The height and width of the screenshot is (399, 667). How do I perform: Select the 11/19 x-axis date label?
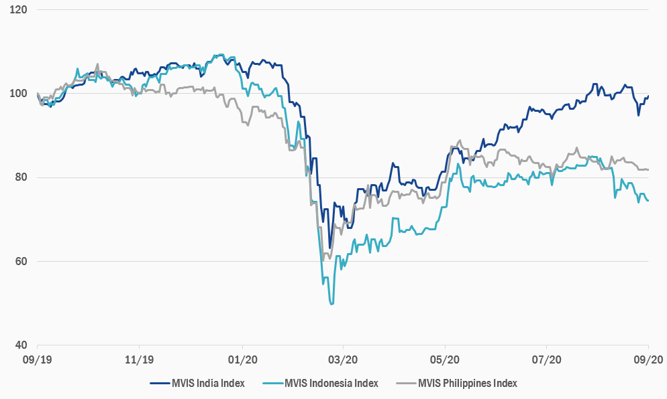point(138,359)
